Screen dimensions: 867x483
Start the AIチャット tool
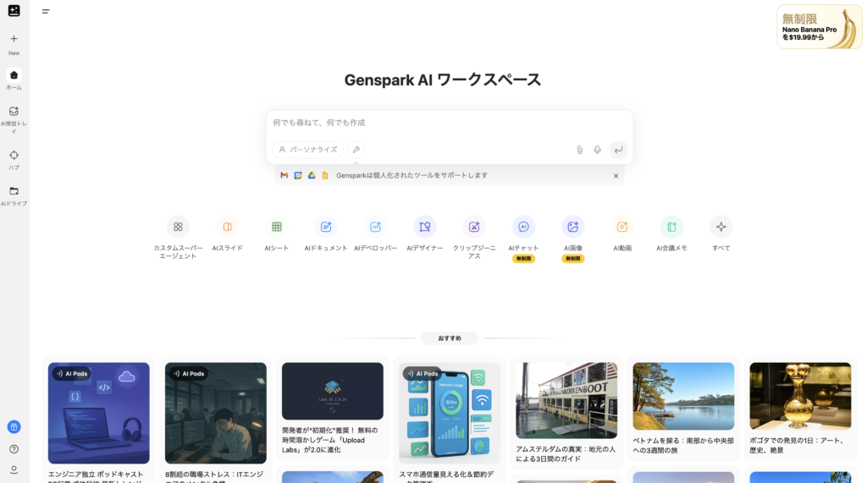click(x=523, y=227)
